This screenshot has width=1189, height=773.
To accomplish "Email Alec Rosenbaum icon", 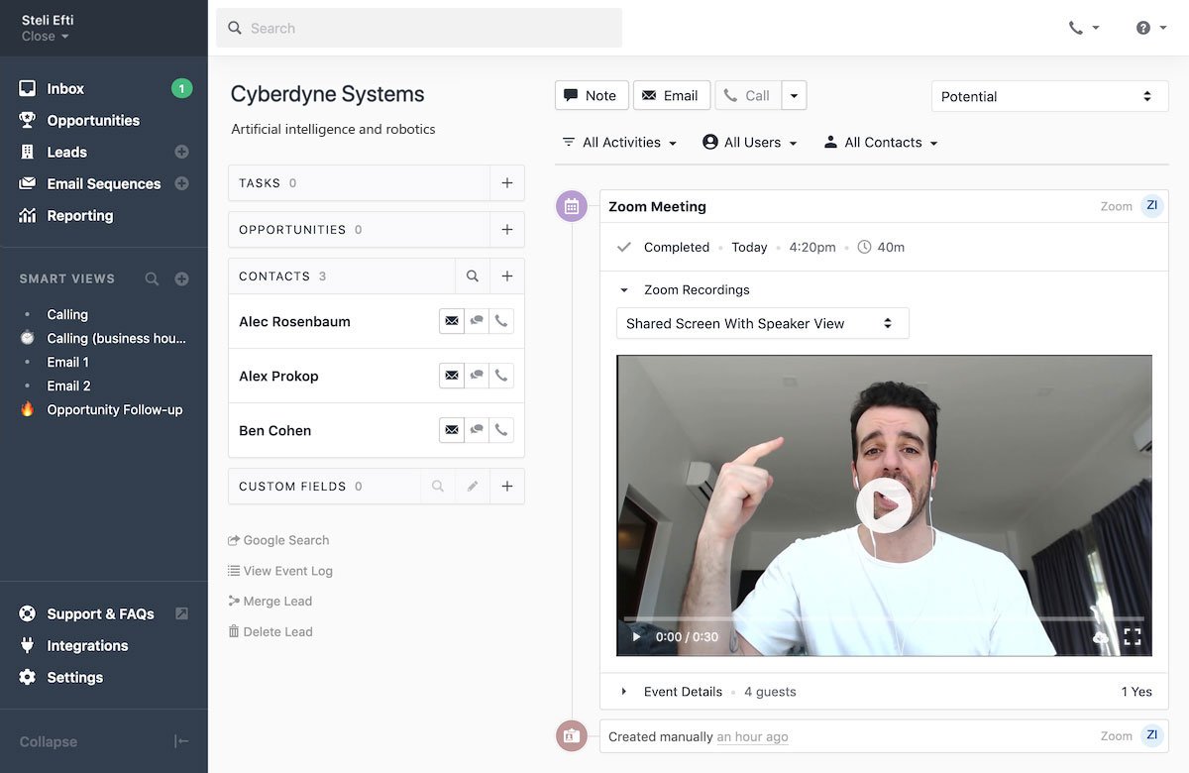I will [x=452, y=321].
